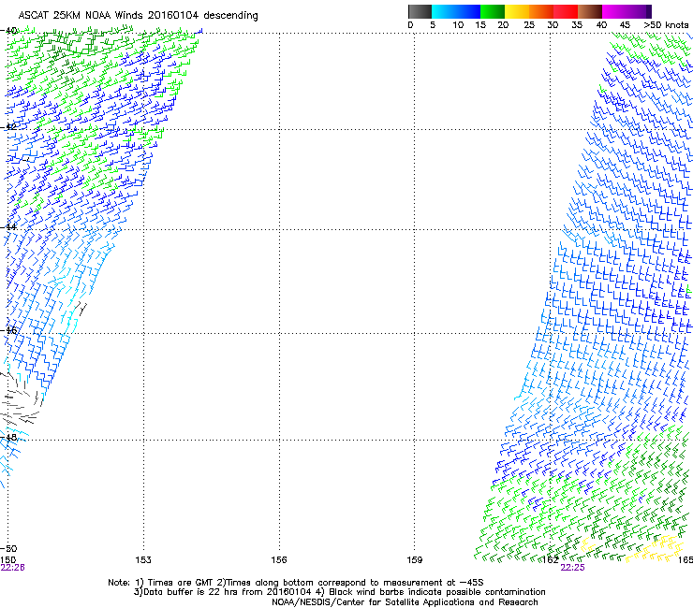Click the yellow 20-25 knots color band

tap(517, 11)
